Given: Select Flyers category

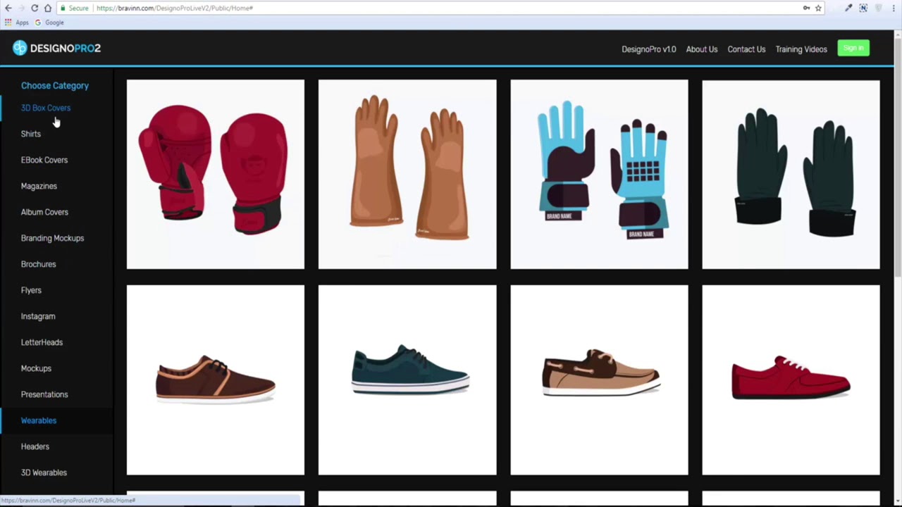Looking at the screenshot, I should tap(31, 290).
